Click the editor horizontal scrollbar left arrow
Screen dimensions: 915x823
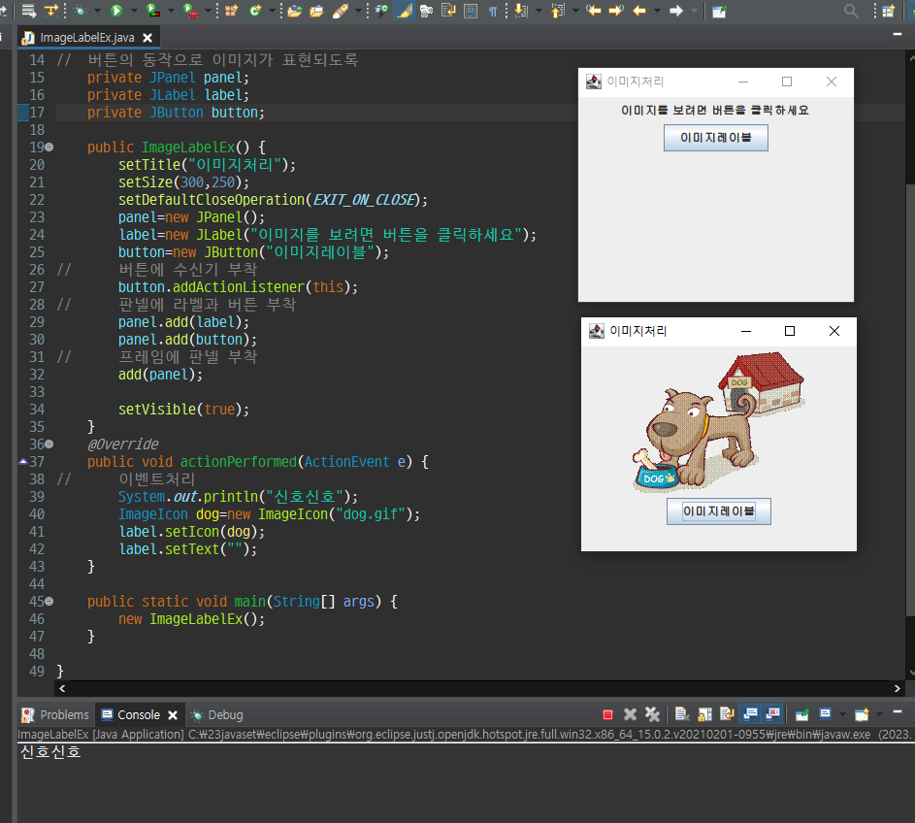pyautogui.click(x=62, y=689)
